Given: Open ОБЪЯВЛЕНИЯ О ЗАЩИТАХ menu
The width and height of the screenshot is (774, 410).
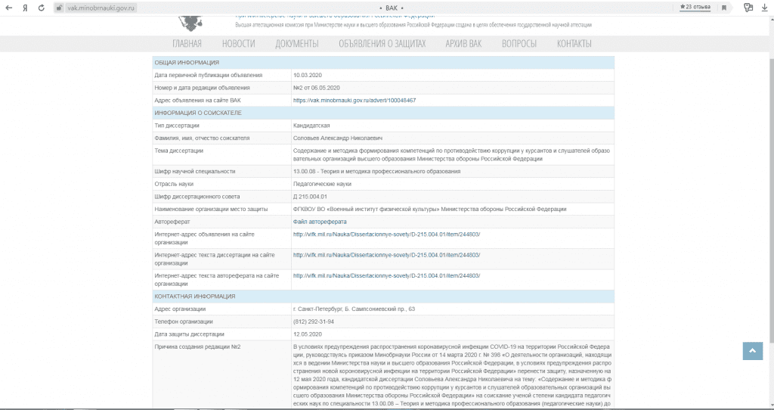Looking at the screenshot, I should [x=382, y=44].
